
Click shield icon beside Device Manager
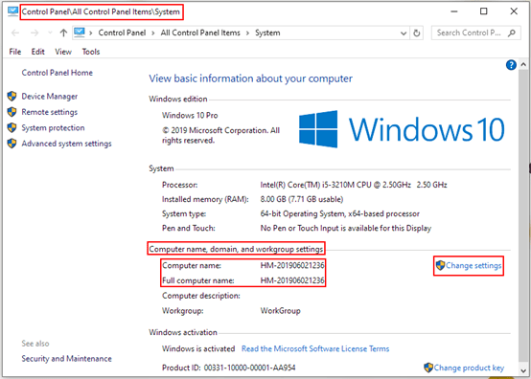point(12,96)
